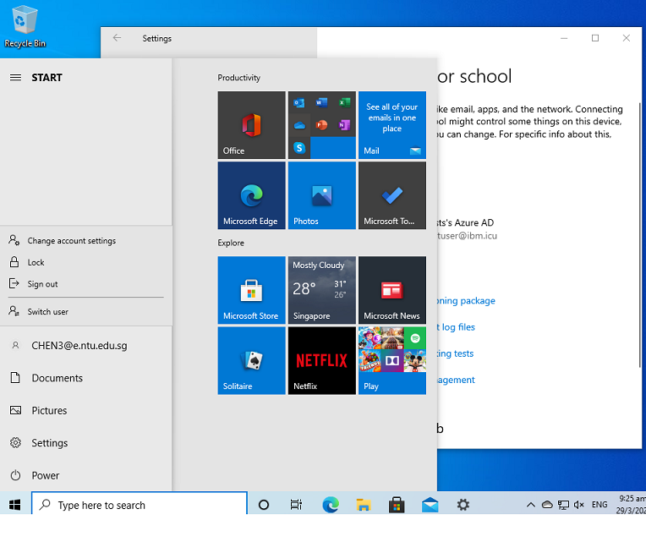Switch to Settings gear on taskbar

[x=463, y=505]
